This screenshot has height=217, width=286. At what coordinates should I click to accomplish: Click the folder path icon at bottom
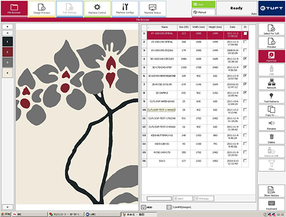tap(169, 207)
